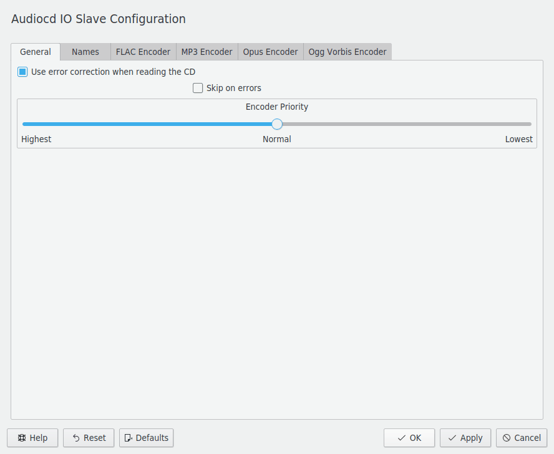Screen dimensions: 554x454
Task: Go to the Opus Encoder tab
Action: pos(270,52)
